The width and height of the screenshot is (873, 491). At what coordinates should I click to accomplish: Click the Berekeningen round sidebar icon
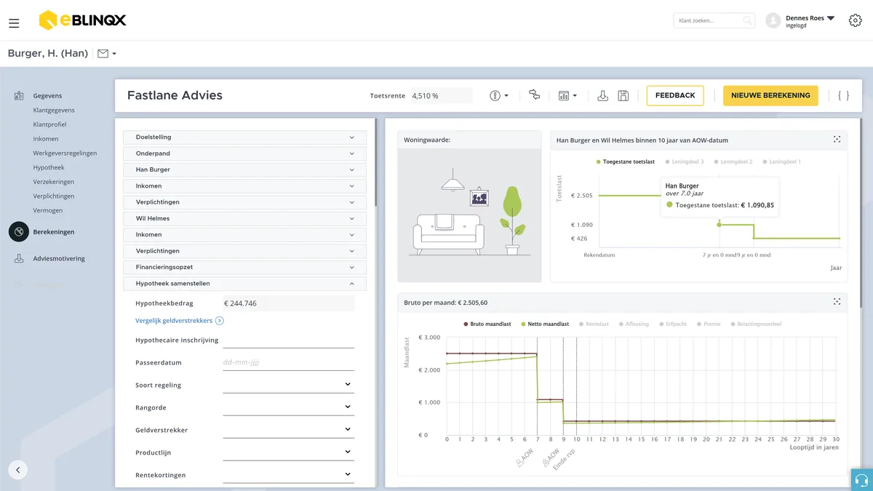[19, 231]
